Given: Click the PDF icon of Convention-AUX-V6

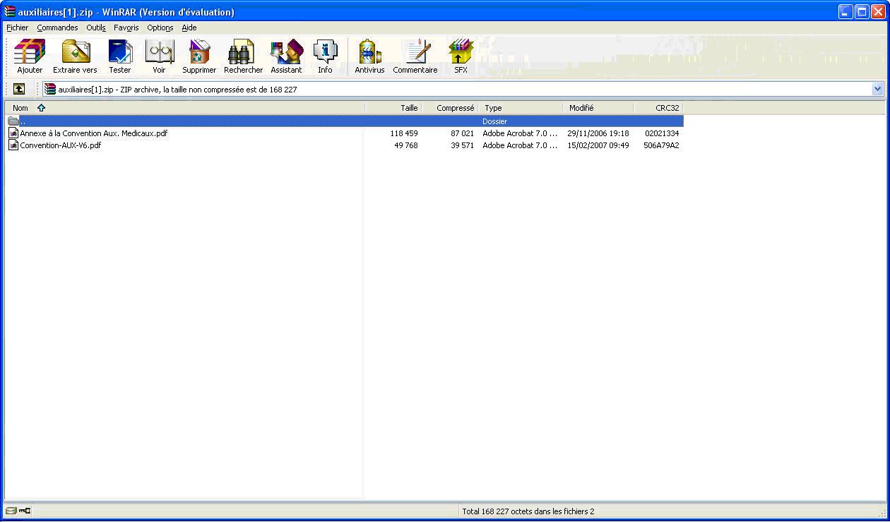Looking at the screenshot, I should pyautogui.click(x=13, y=145).
